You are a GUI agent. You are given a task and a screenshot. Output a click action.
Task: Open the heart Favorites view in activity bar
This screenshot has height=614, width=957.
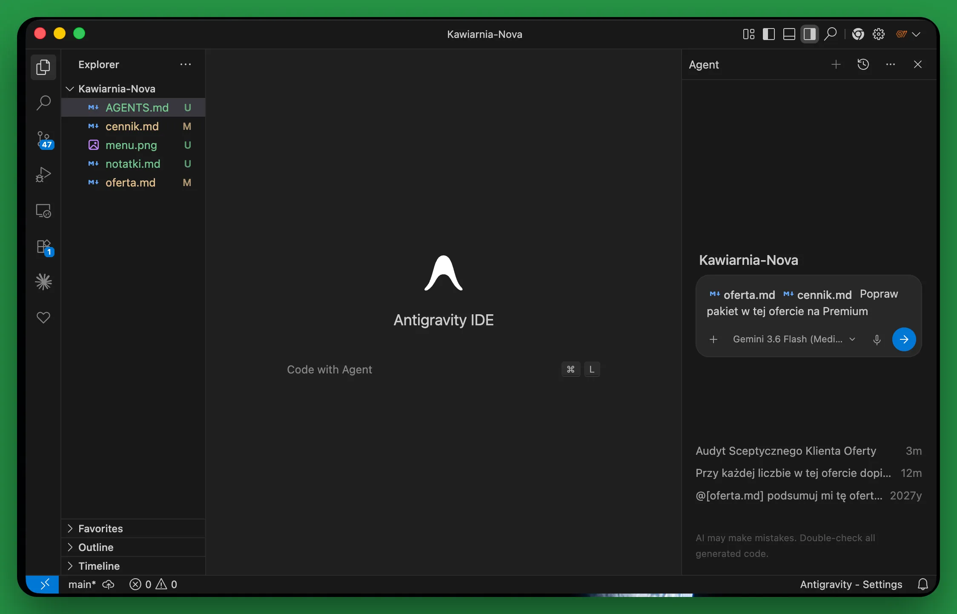43,318
